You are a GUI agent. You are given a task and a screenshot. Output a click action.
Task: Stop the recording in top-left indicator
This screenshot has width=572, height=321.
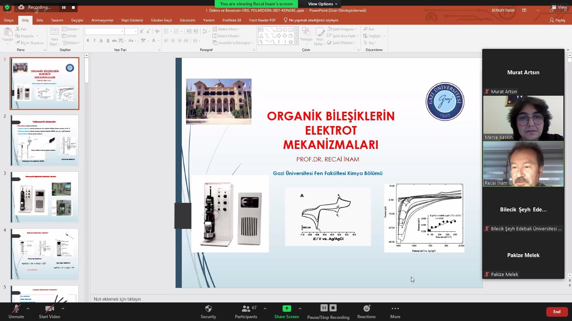click(x=73, y=7)
